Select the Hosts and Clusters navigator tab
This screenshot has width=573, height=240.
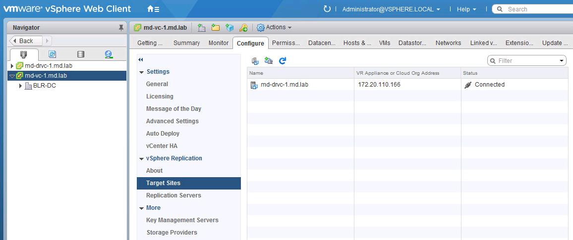(x=24, y=54)
